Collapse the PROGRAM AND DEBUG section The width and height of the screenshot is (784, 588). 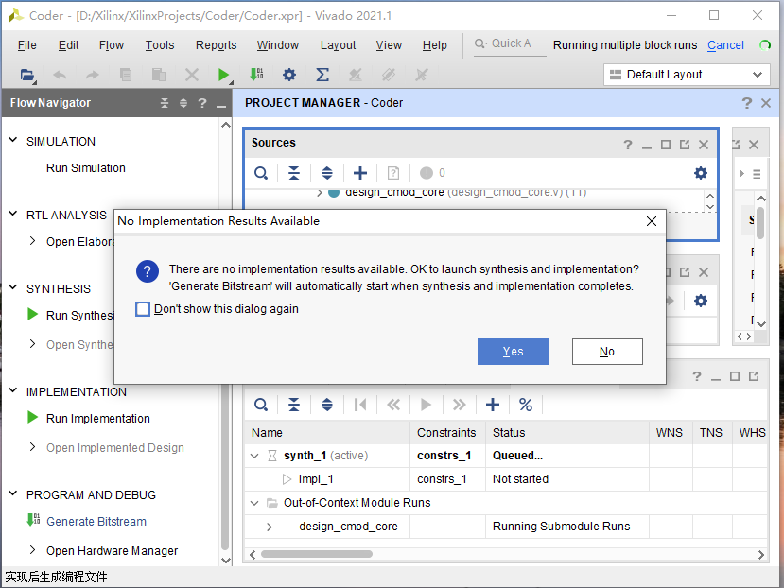tap(13, 494)
